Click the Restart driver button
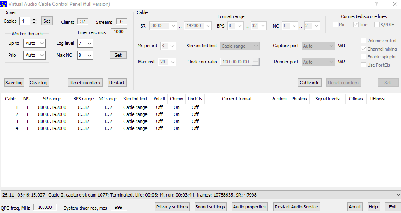The image size is (401, 213). click(x=117, y=83)
